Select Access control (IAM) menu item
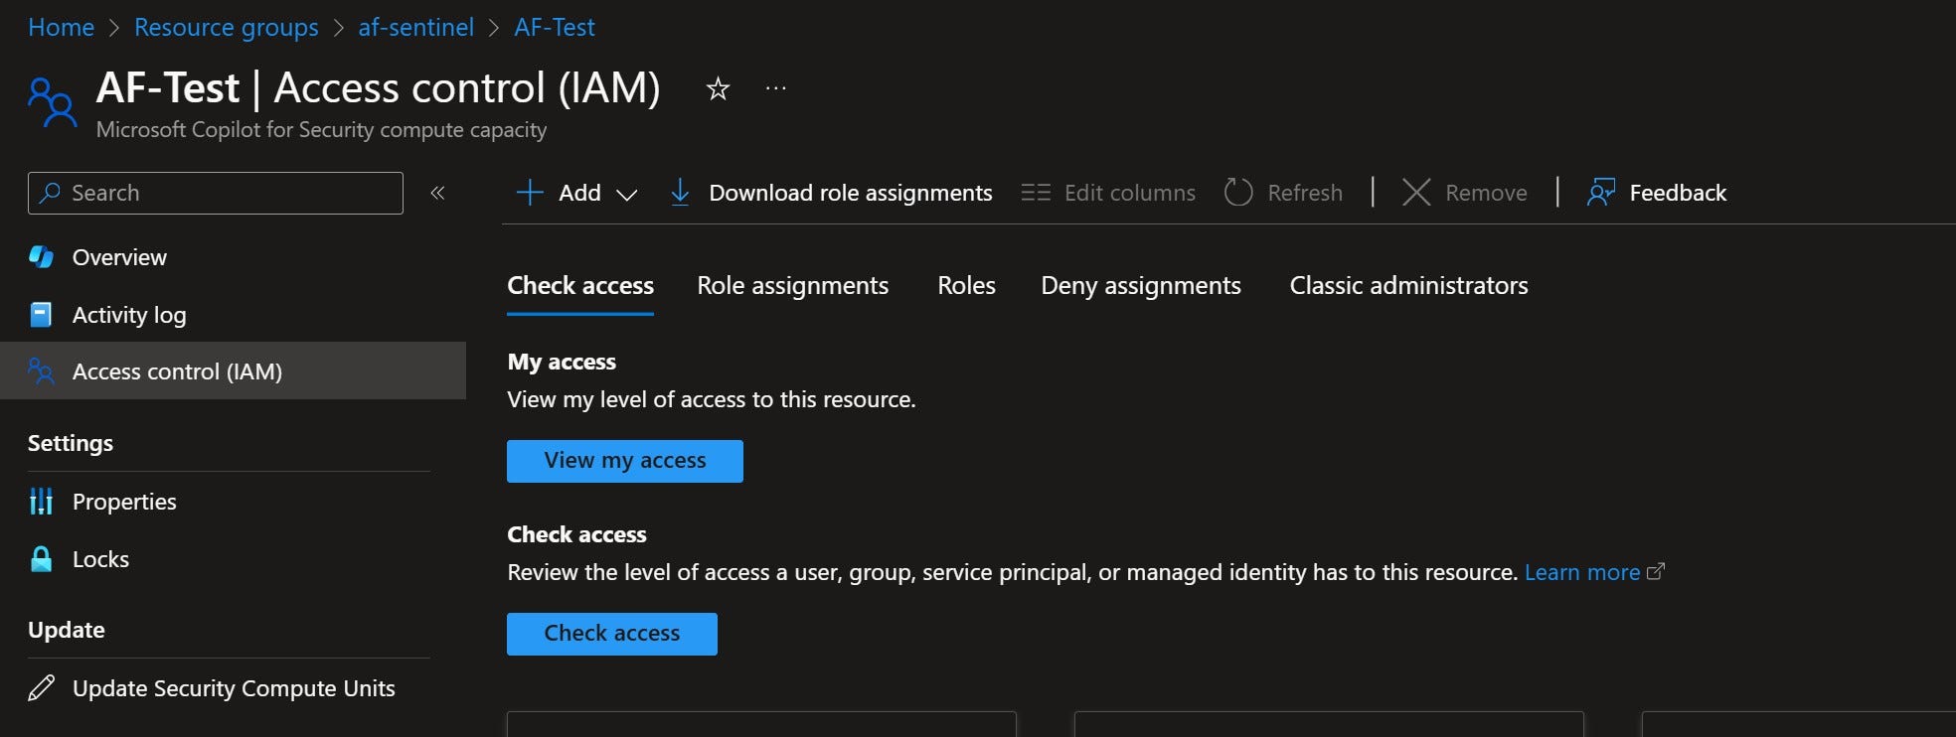Screen dimensions: 1956x737 (233, 370)
